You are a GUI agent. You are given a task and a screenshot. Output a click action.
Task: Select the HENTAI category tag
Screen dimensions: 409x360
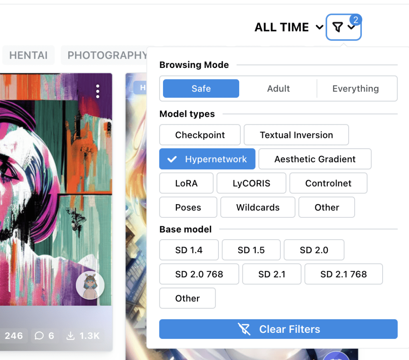[x=28, y=55]
